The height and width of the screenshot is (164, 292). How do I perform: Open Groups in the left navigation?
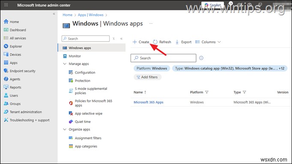15,104
